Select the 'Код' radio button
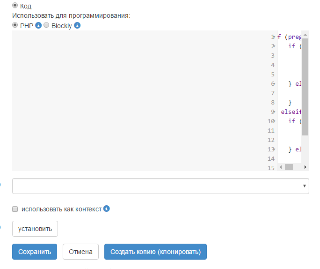 [x=15, y=6]
